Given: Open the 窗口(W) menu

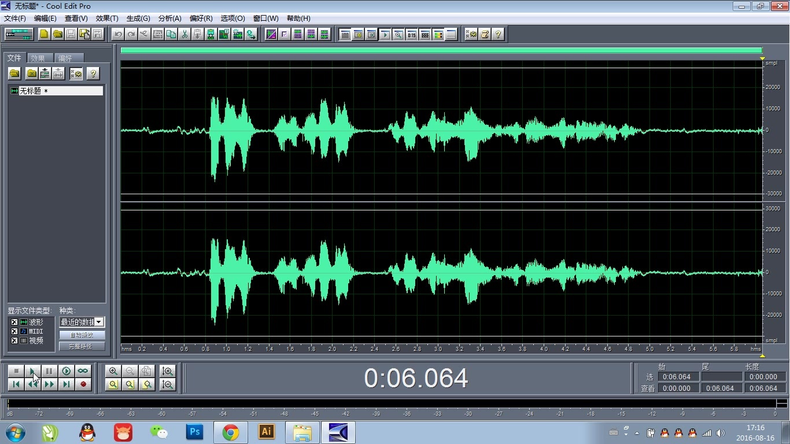Looking at the screenshot, I should (x=266, y=18).
